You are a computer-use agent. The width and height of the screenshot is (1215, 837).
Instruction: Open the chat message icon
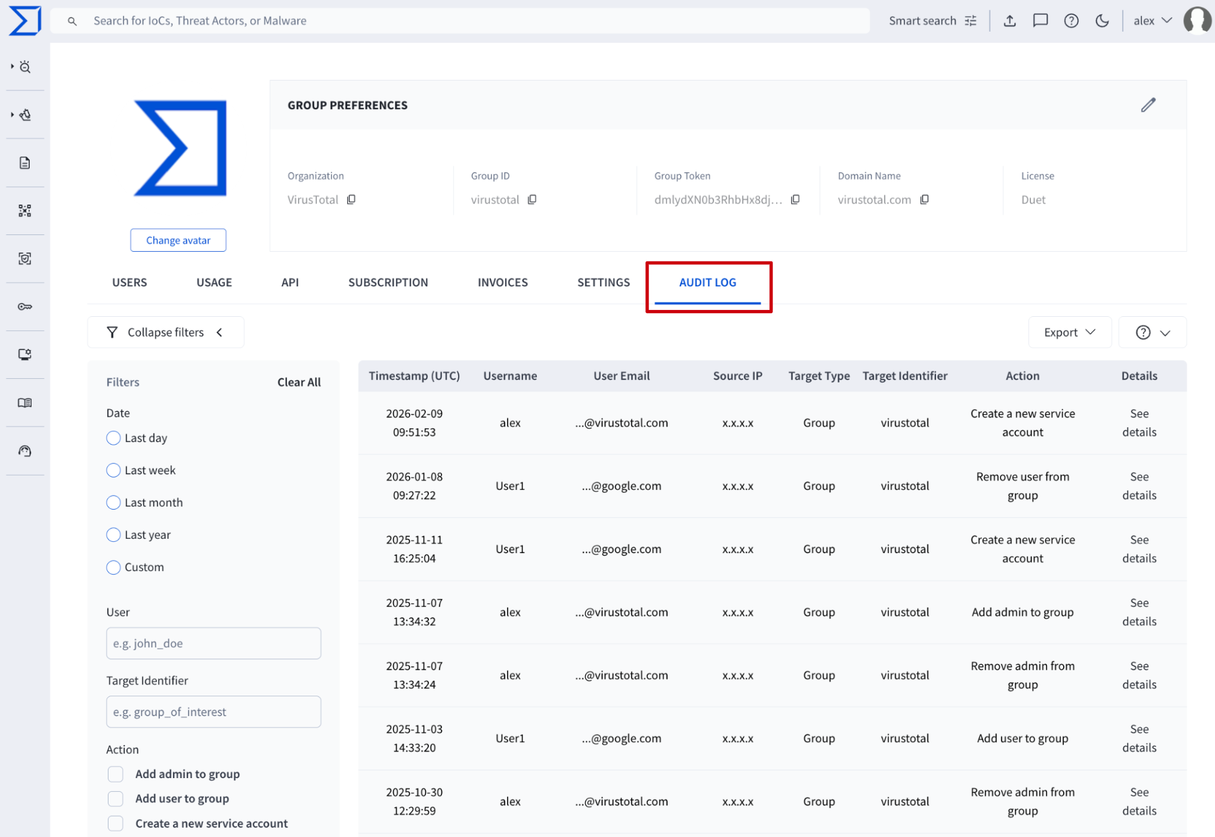[1040, 21]
